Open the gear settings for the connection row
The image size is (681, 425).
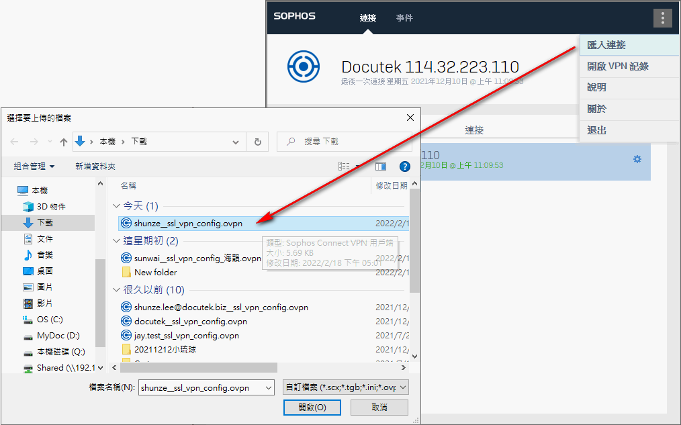click(x=637, y=159)
